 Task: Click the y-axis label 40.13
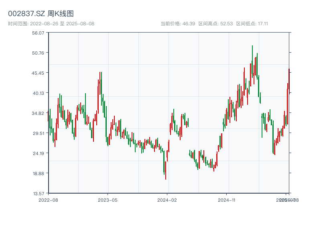tap(39, 93)
